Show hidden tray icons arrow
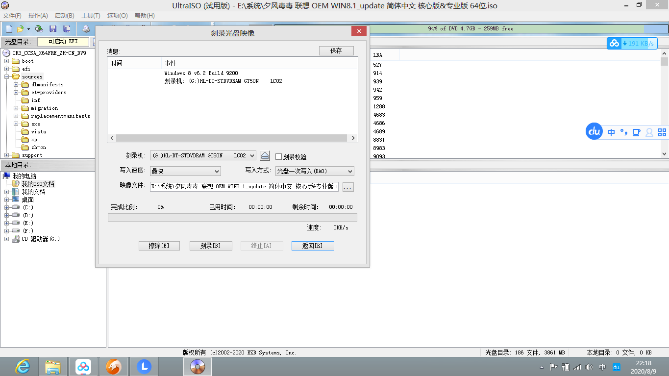 [x=541, y=367]
